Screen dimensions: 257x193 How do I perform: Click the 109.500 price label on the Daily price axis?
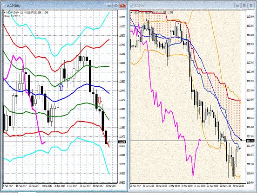(122, 182)
